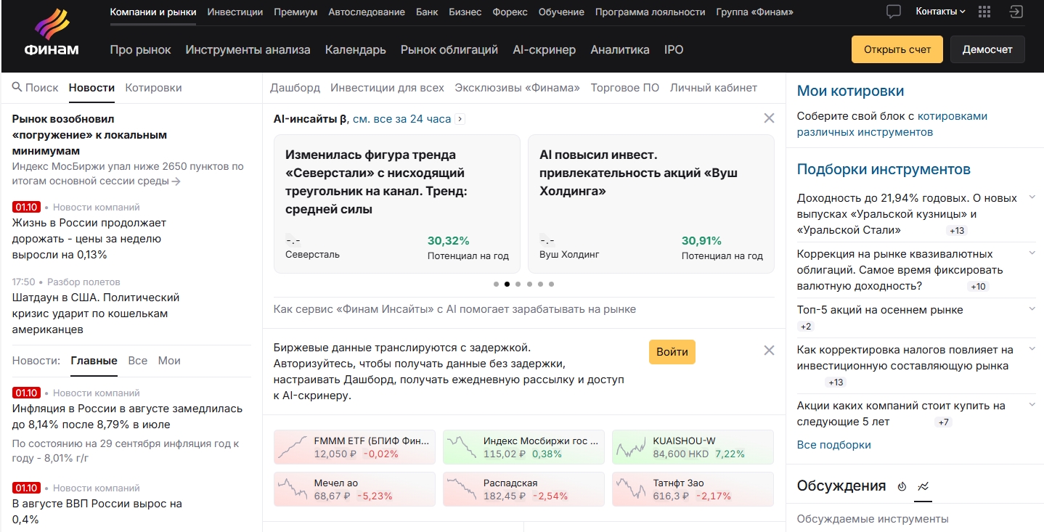This screenshot has height=532, width=1044.
Task: Expand the 'Топ-5 акций на осеннем рынке' collection
Action: point(1032,309)
